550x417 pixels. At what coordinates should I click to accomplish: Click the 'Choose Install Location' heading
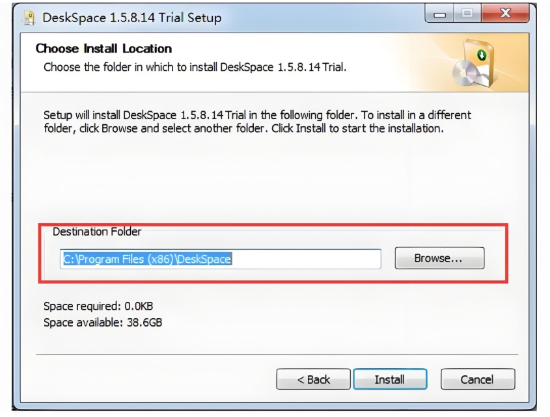(103, 49)
